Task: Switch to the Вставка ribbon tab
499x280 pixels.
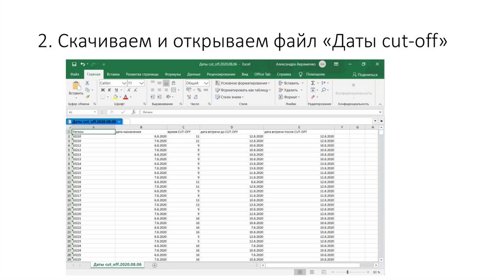Action: coord(113,74)
